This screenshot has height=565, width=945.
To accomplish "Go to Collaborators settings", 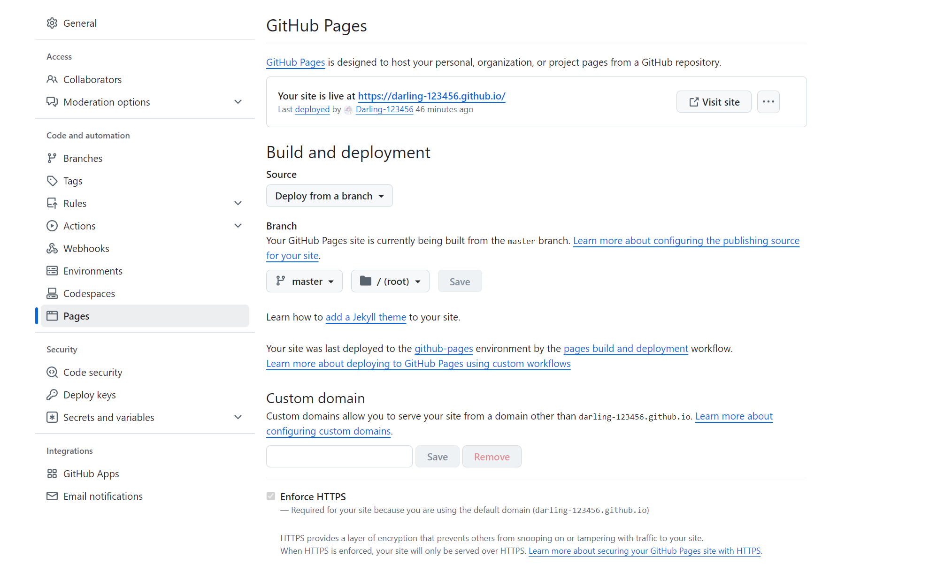I will click(x=145, y=79).
